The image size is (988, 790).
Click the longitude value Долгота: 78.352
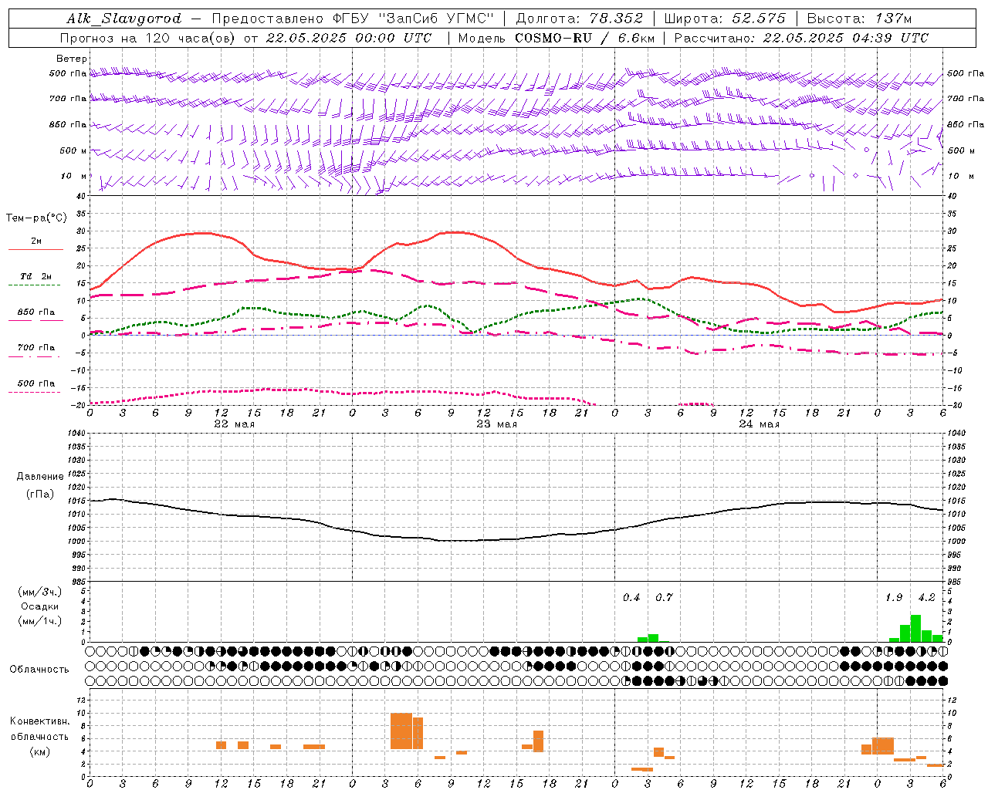pyautogui.click(x=579, y=19)
